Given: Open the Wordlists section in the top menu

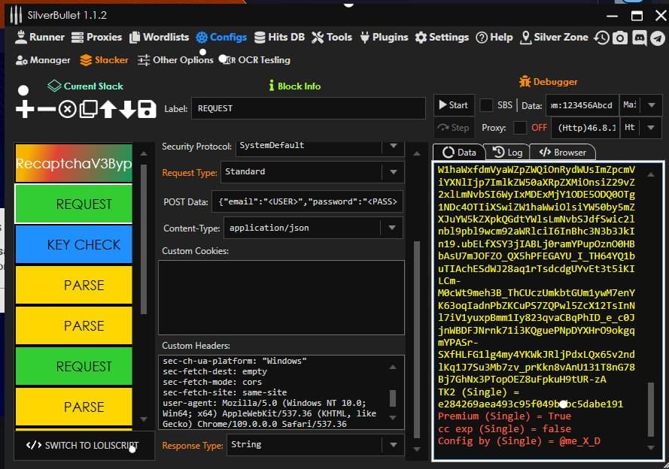Looking at the screenshot, I should click(159, 37).
